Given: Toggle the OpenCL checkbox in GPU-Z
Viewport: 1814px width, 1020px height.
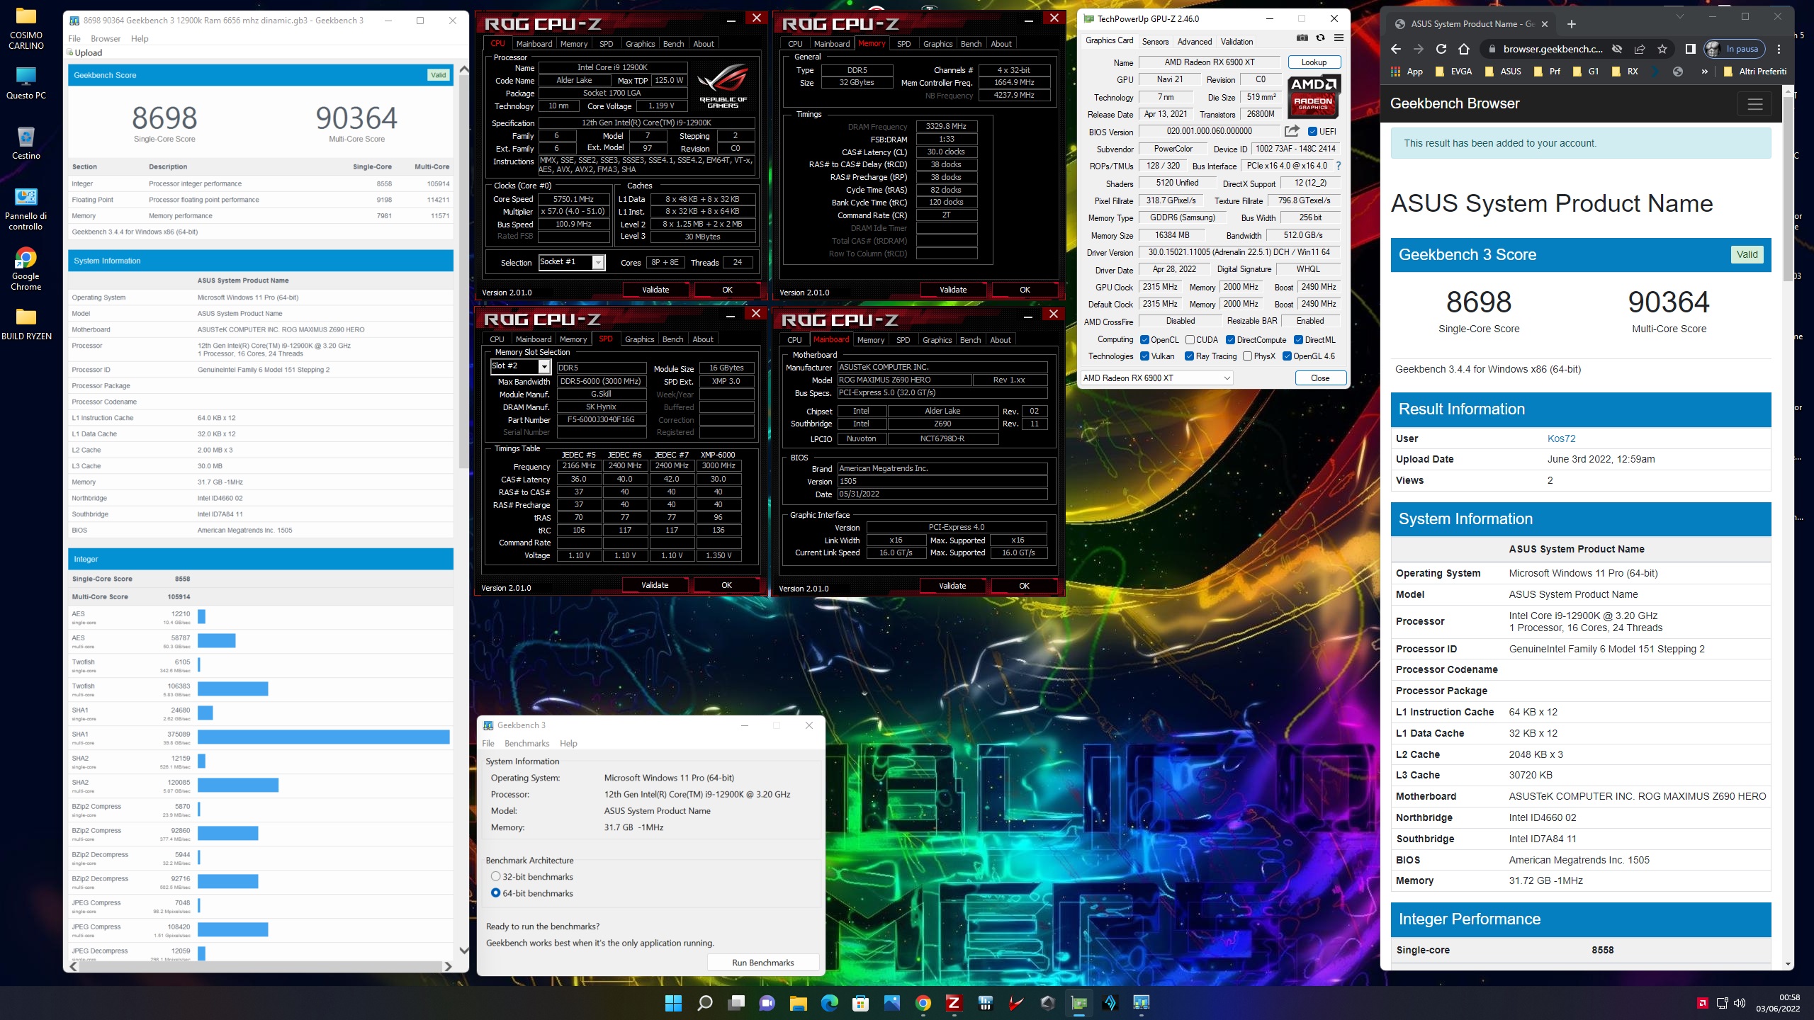Looking at the screenshot, I should tap(1144, 340).
